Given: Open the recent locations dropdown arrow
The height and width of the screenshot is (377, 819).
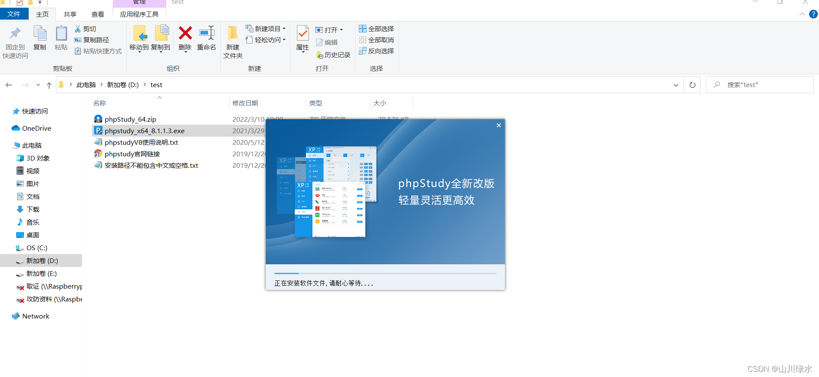Looking at the screenshot, I should [38, 85].
